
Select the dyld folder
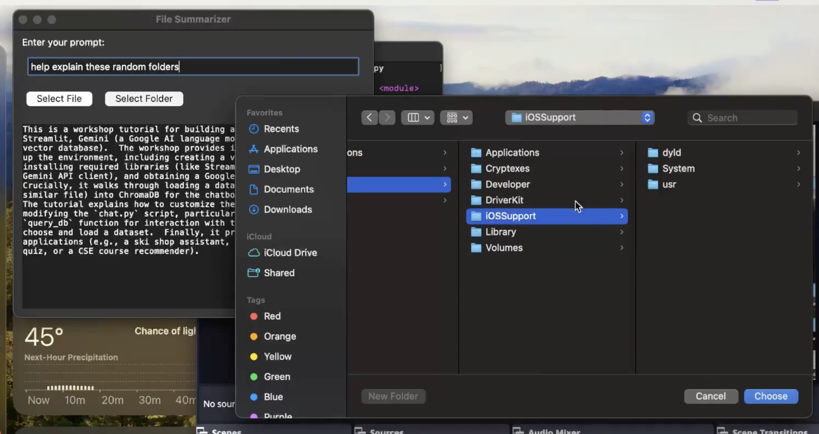(671, 153)
